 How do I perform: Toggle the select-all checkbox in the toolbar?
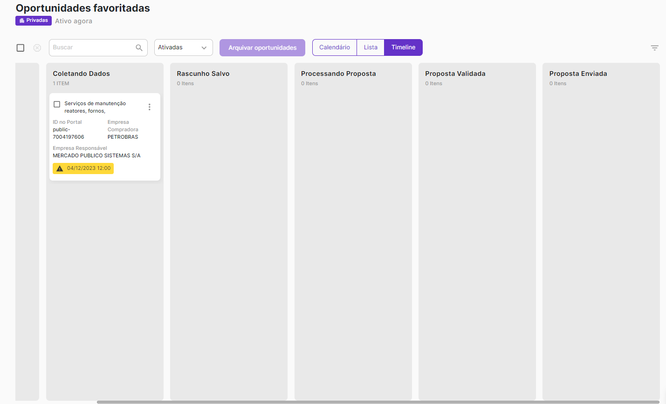(x=21, y=48)
